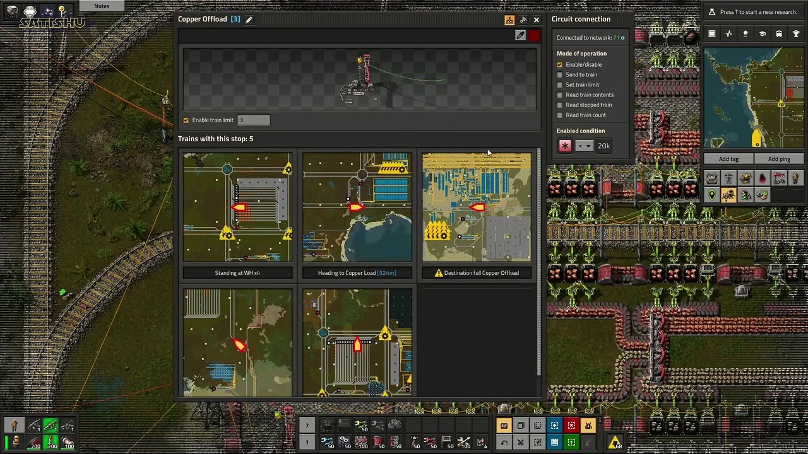
Task: Click the red train stop color swatch
Action: click(534, 36)
